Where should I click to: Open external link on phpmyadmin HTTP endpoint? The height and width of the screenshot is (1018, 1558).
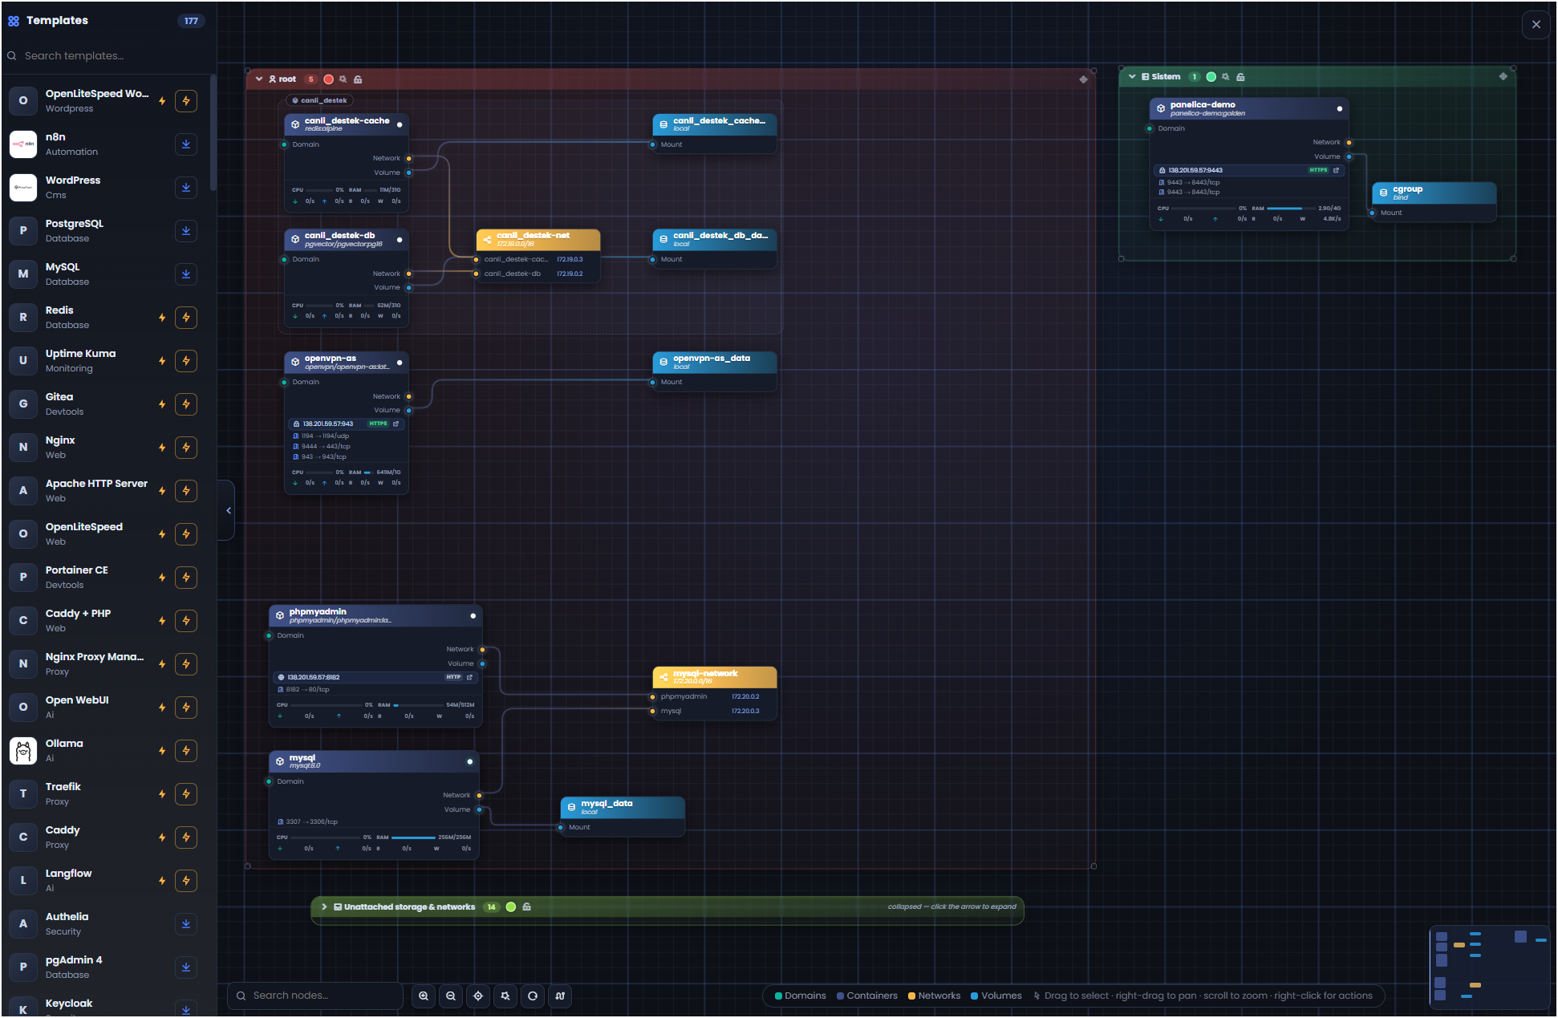point(469,677)
